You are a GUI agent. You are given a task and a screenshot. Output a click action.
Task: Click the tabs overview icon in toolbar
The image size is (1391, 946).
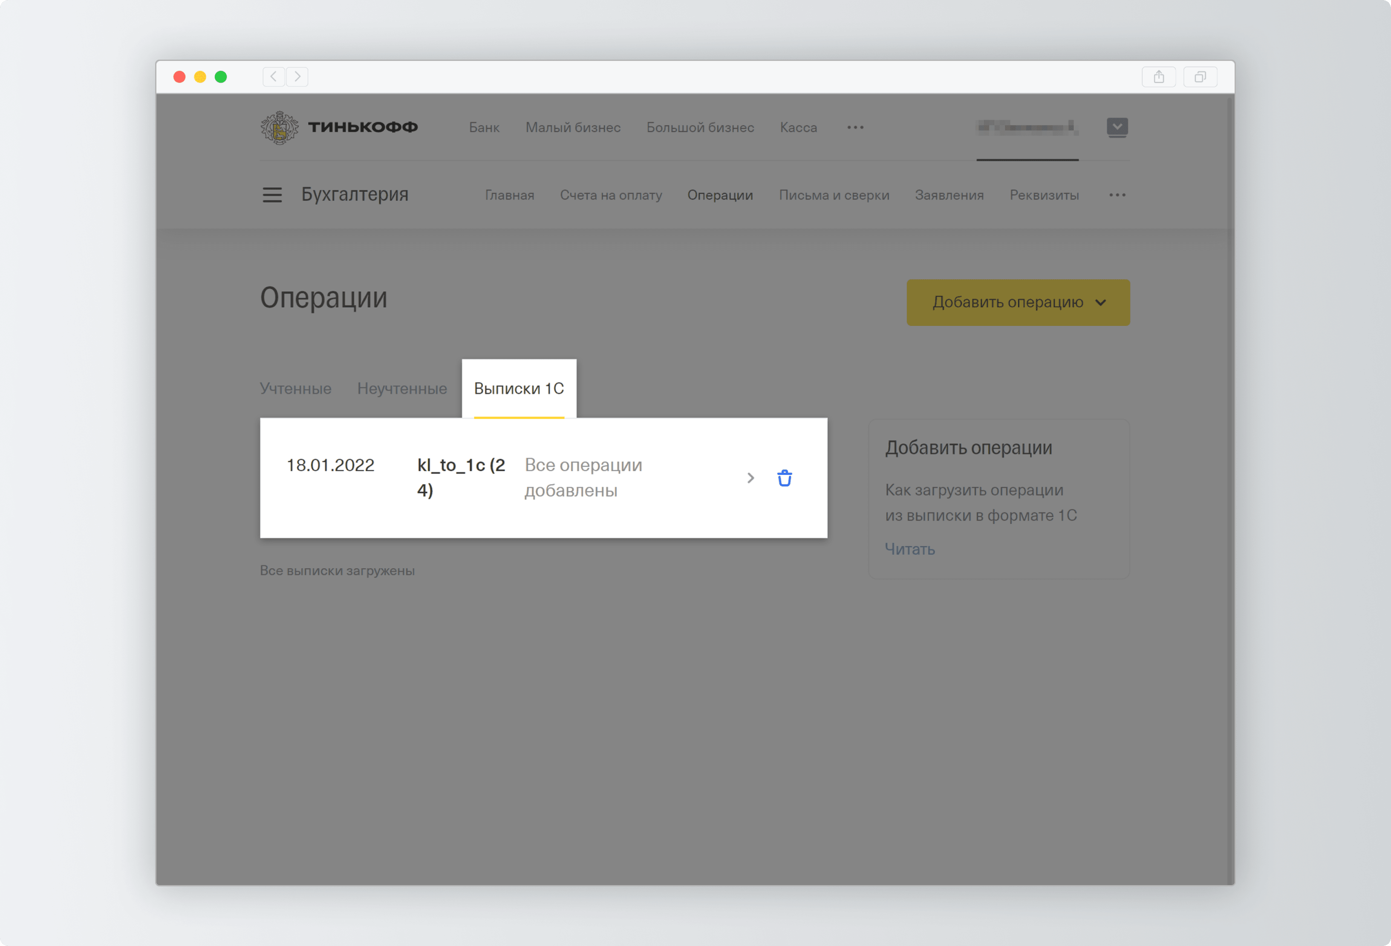(x=1200, y=77)
